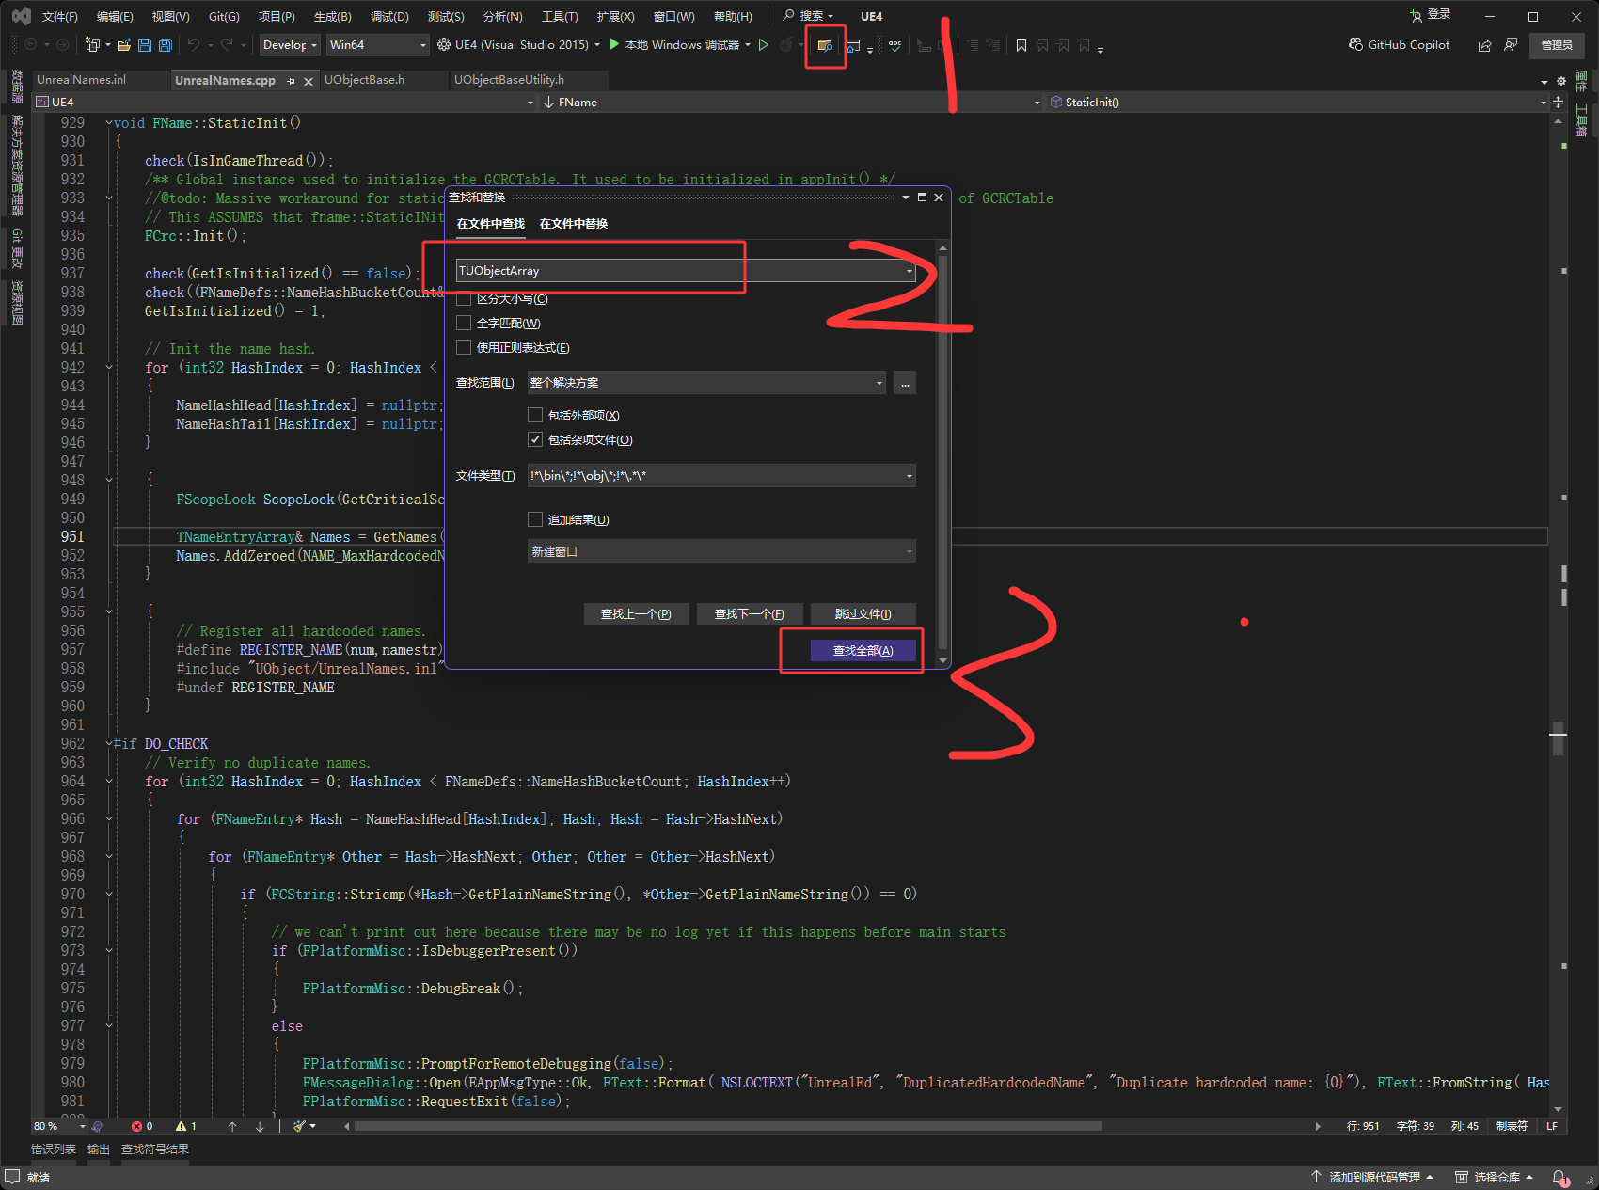The height and width of the screenshot is (1190, 1599).
Task: Click the Find All button
Action: (x=863, y=651)
